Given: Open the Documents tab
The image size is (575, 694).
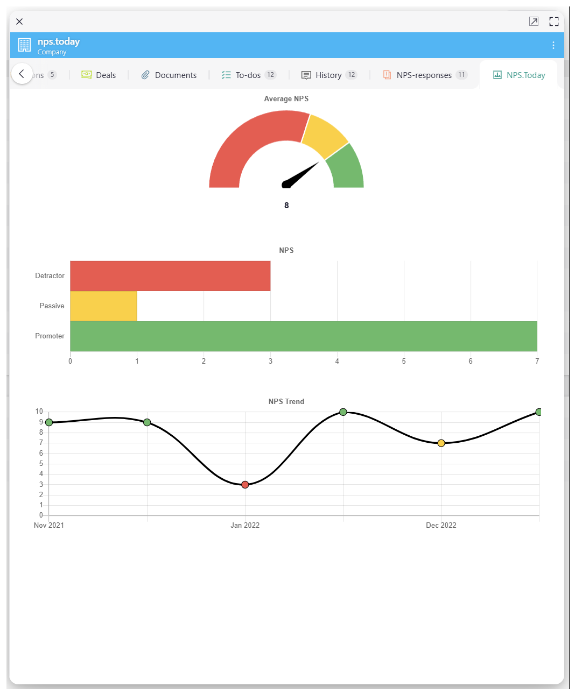Looking at the screenshot, I should pos(169,75).
